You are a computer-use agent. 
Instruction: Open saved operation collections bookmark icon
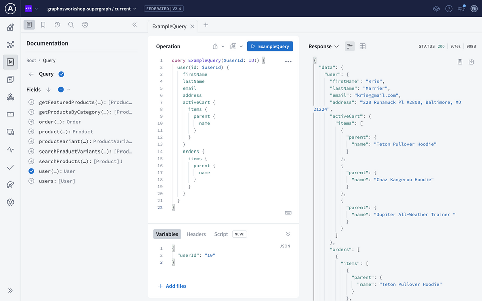(x=43, y=25)
